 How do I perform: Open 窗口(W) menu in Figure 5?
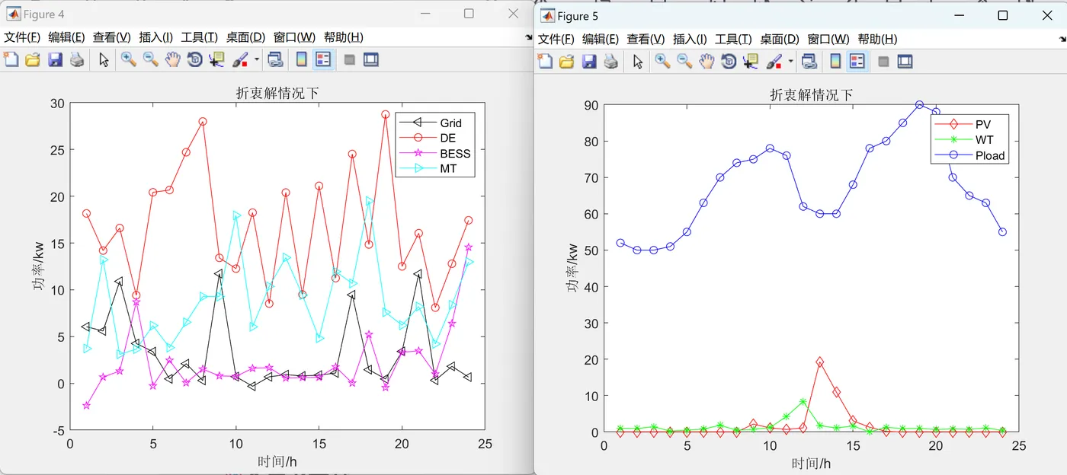pos(829,40)
